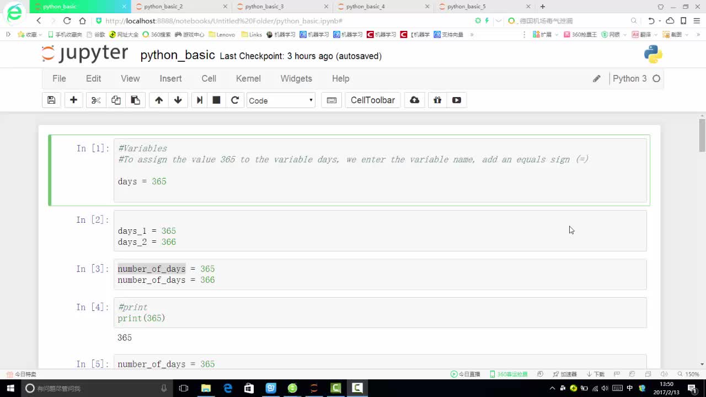This screenshot has width=706, height=397.
Task: Reload the page in the browser
Action: [67, 20]
